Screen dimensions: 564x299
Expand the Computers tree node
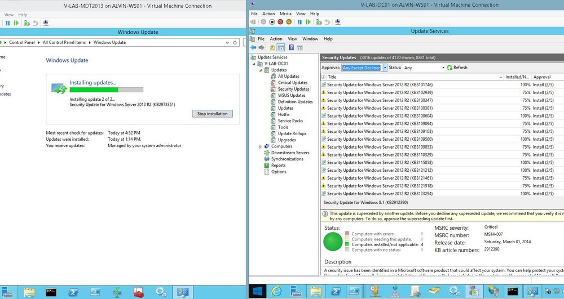click(261, 146)
